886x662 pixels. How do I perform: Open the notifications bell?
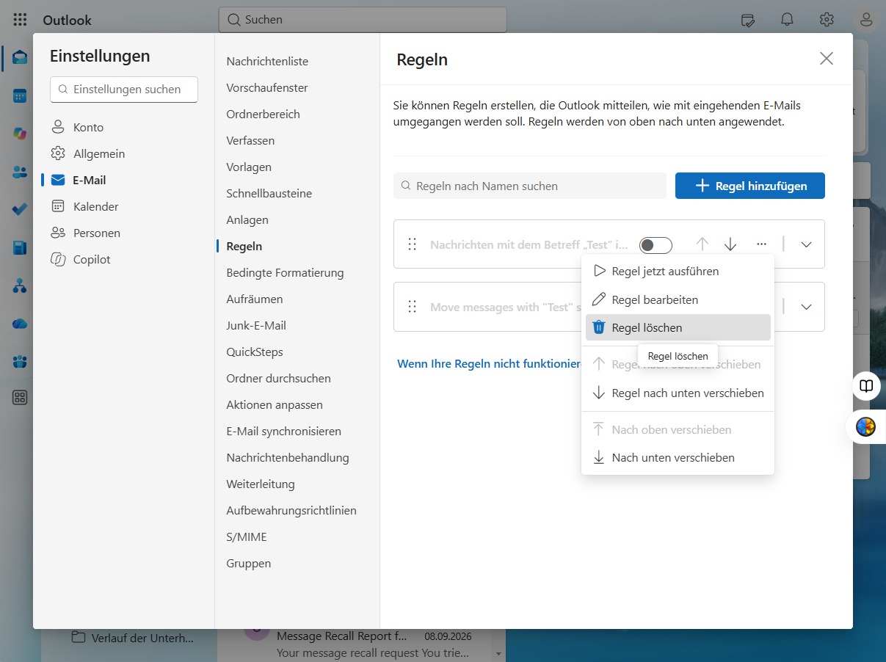pyautogui.click(x=787, y=20)
